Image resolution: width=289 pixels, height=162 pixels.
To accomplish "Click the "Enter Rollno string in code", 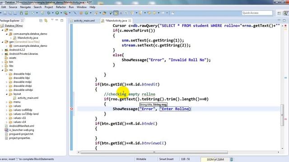I will [x=175, y=109].
